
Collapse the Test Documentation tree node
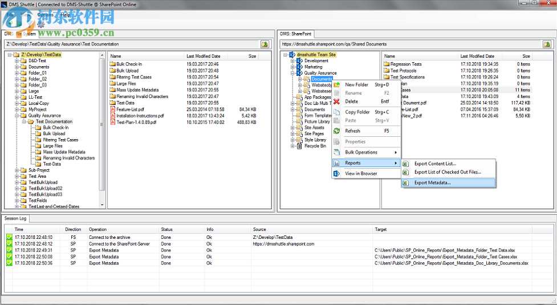24,121
